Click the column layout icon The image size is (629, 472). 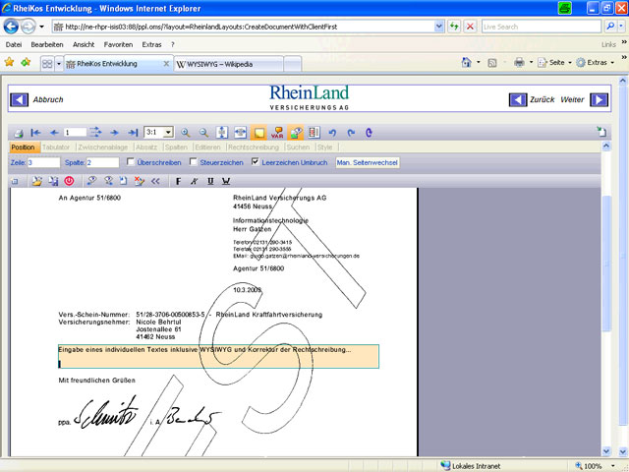click(314, 133)
